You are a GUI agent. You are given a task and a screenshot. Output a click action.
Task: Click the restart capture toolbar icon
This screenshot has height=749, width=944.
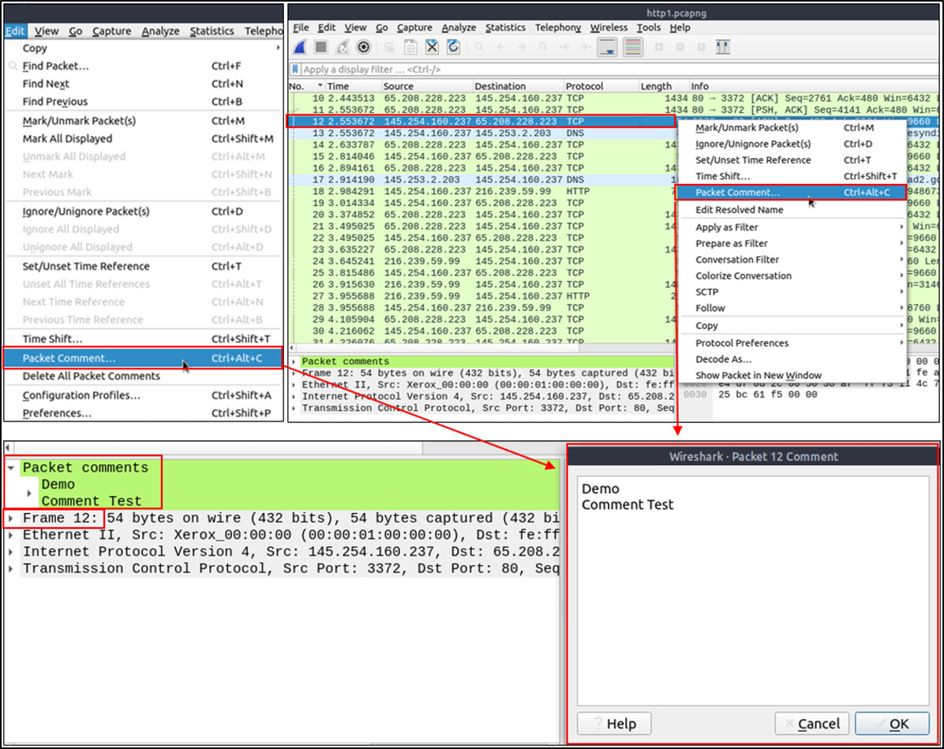tap(342, 47)
